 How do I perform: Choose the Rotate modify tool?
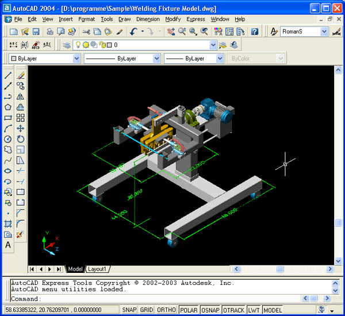21,139
